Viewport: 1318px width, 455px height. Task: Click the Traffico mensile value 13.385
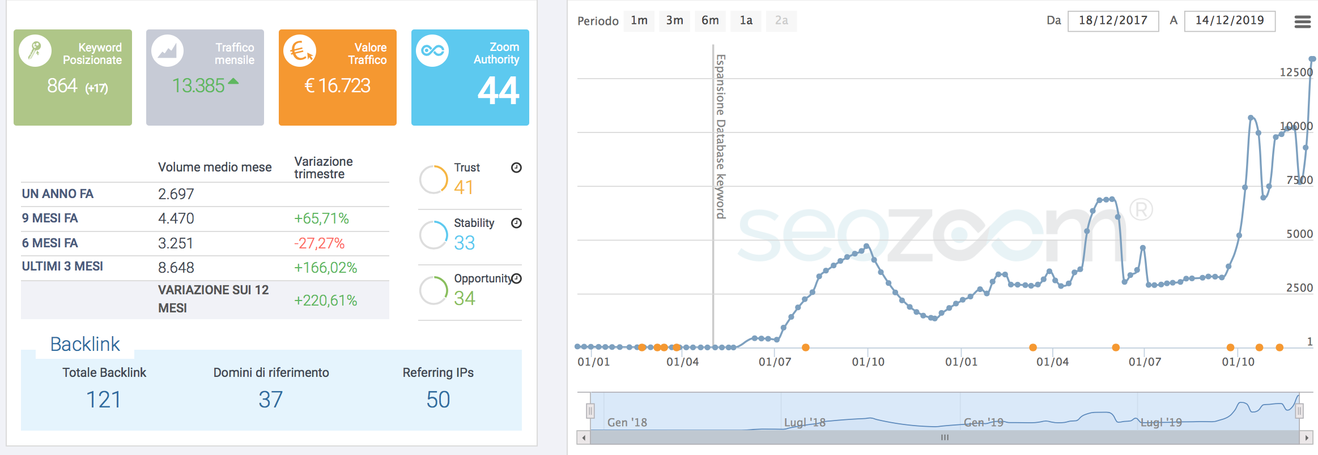pyautogui.click(x=198, y=86)
